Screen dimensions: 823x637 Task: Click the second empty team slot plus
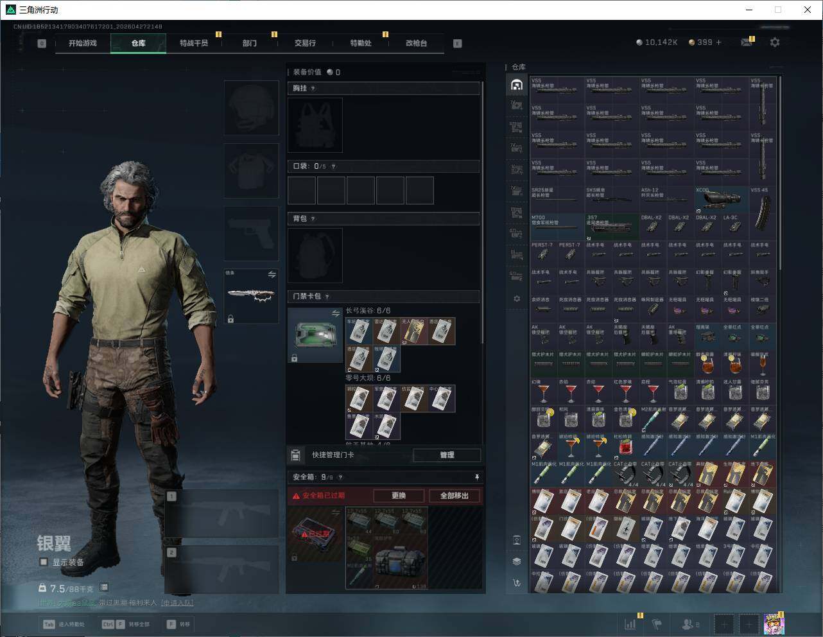click(749, 624)
